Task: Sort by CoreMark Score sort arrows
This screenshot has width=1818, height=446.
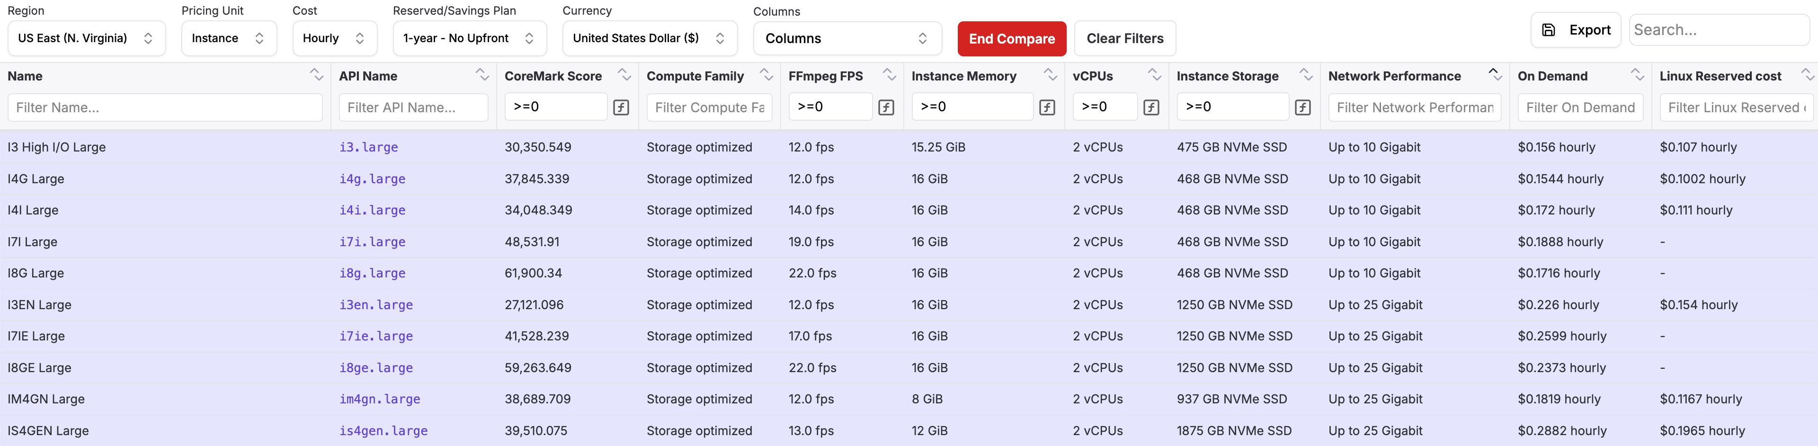Action: point(624,75)
